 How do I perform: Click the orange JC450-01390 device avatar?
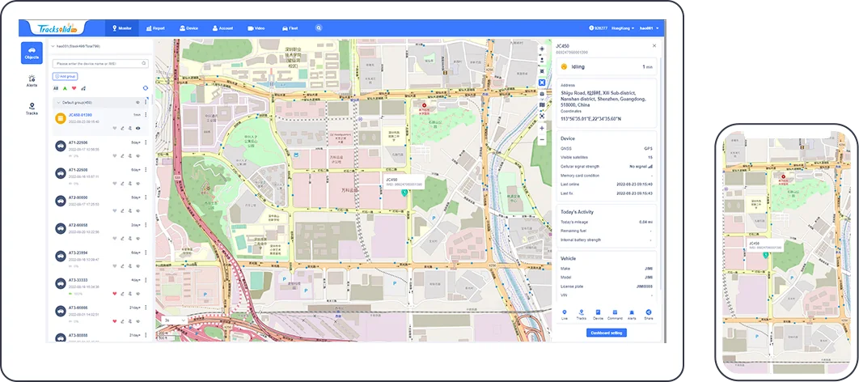pos(61,118)
